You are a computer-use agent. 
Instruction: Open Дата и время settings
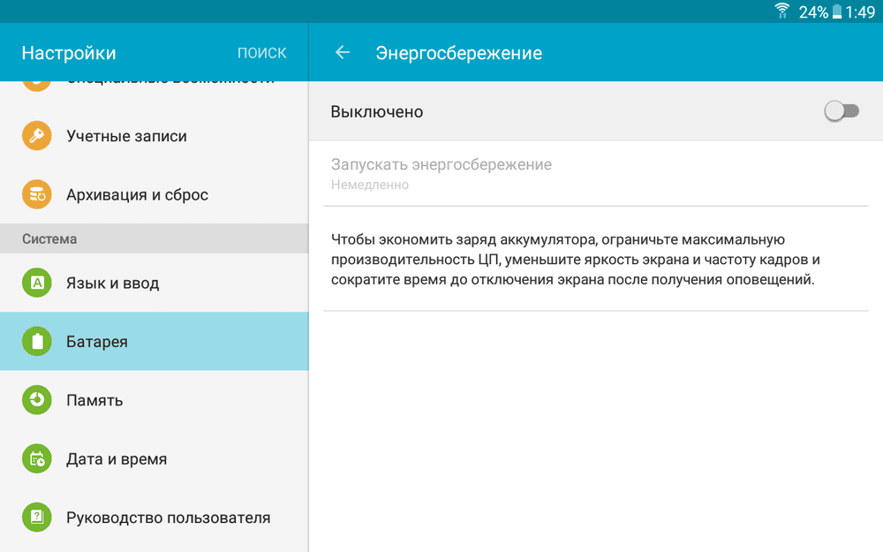pos(155,458)
